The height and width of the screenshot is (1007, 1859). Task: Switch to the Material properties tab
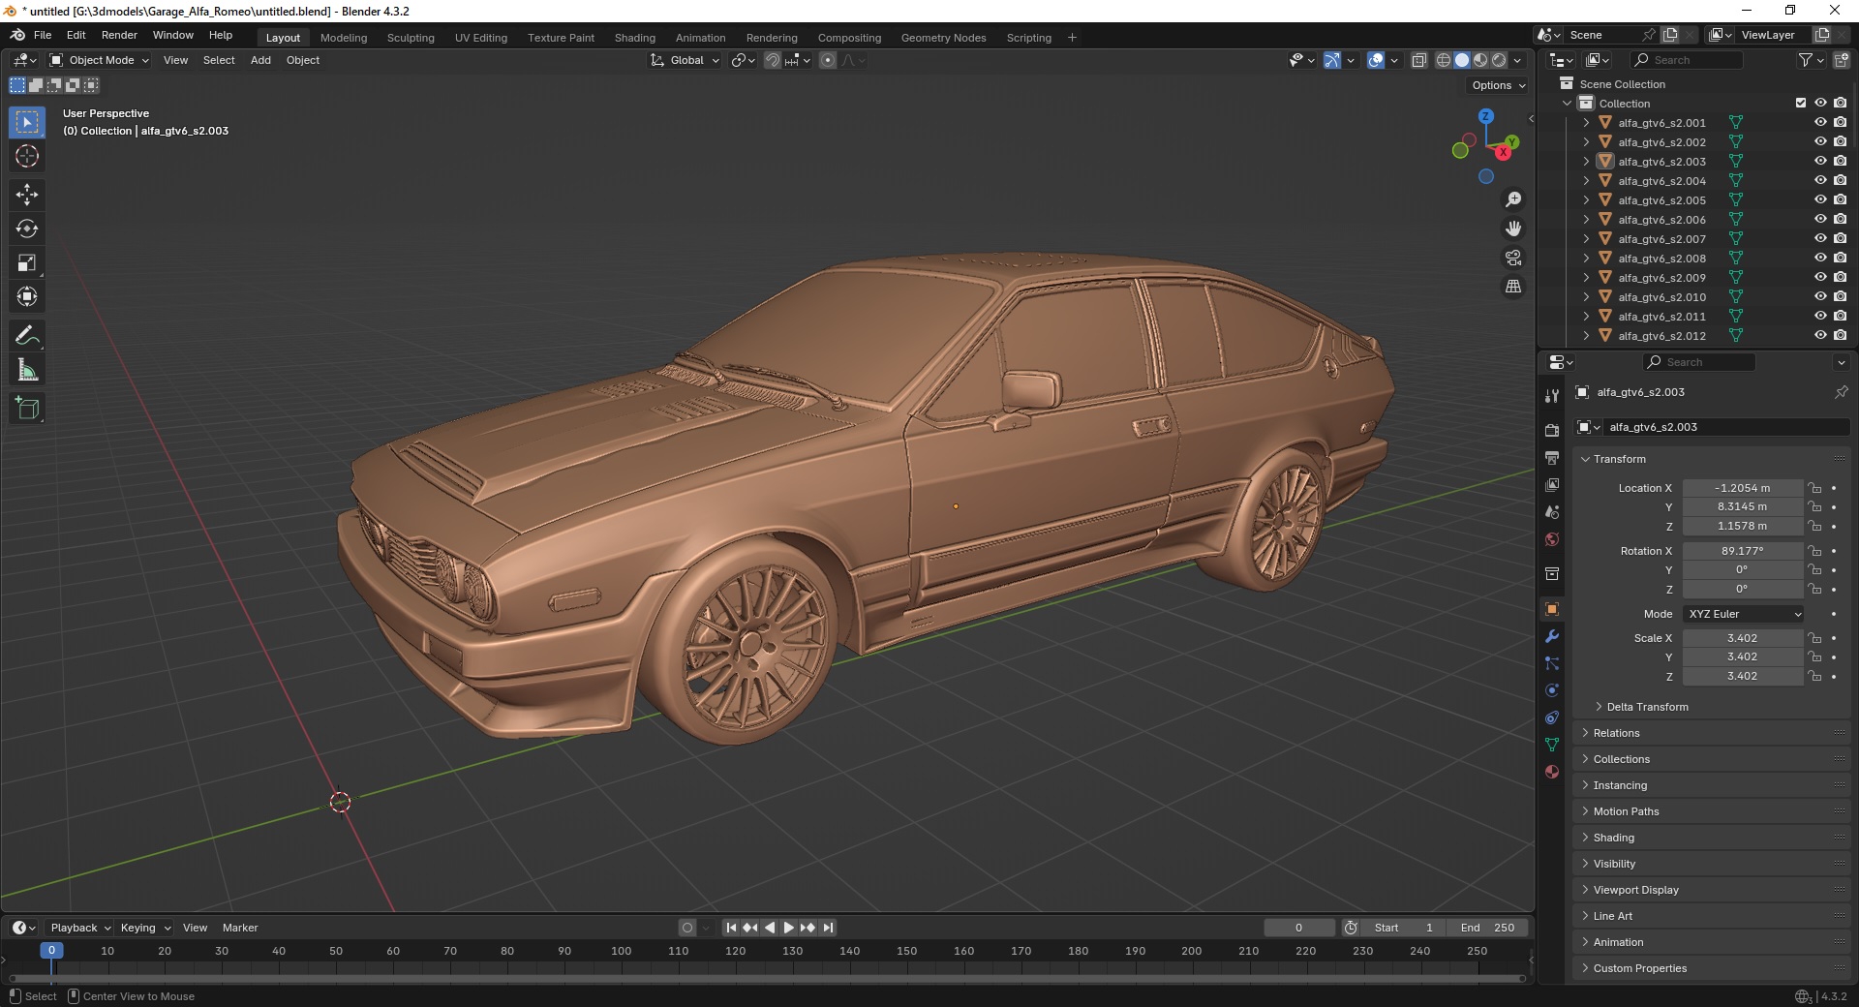[1552, 772]
